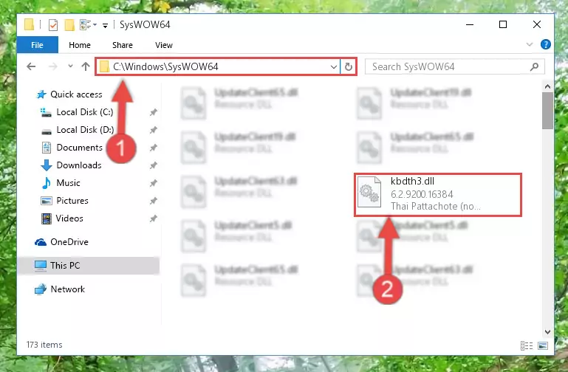Expand the ribbon with the chevron
The width and height of the screenshot is (568, 372).
click(530, 44)
